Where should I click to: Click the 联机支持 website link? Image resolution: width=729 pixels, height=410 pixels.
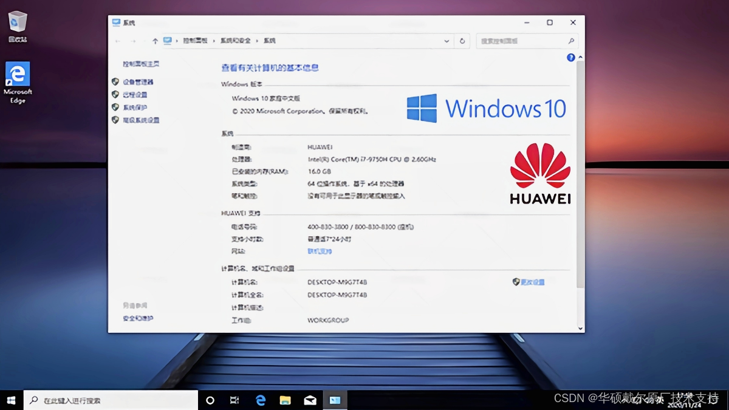point(320,251)
